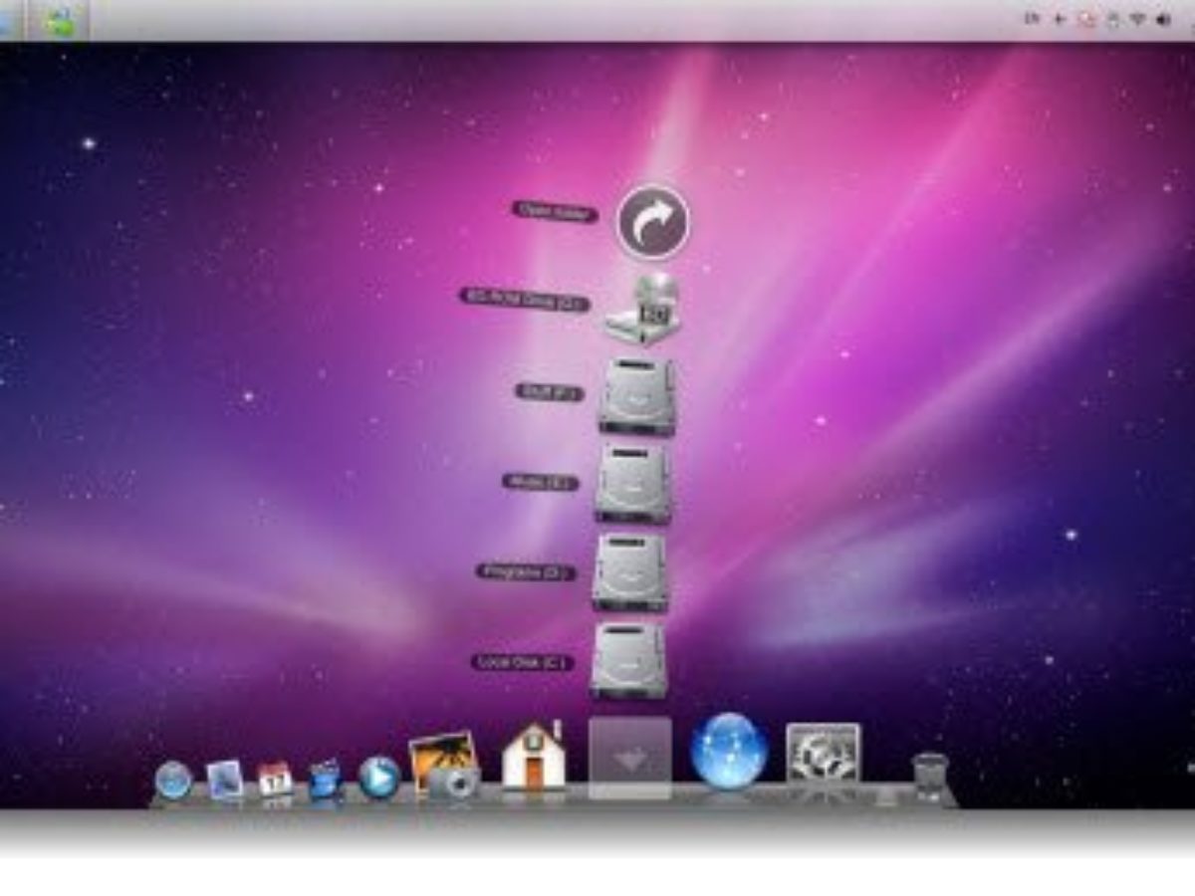Click the BD-ROM Drive label in the stack

(x=524, y=298)
